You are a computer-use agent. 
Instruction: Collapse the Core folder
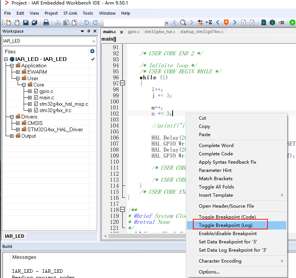(24, 85)
